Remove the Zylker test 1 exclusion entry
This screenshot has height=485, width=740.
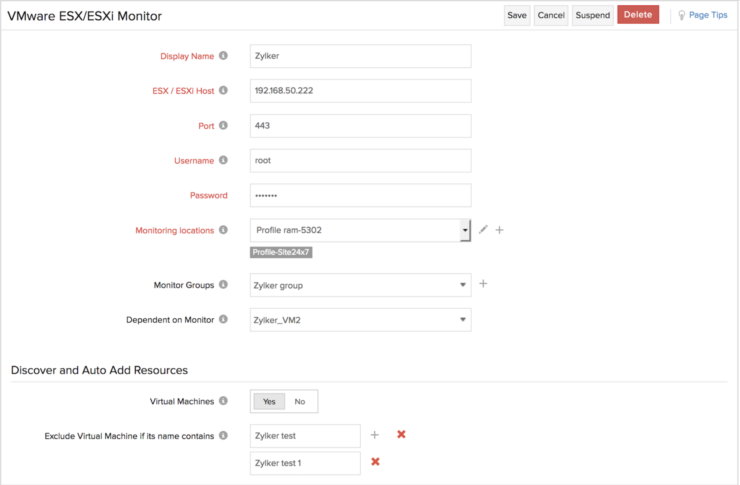point(375,462)
